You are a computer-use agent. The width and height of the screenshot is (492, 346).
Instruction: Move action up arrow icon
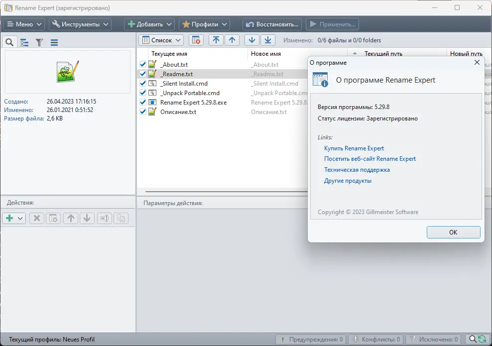point(71,218)
